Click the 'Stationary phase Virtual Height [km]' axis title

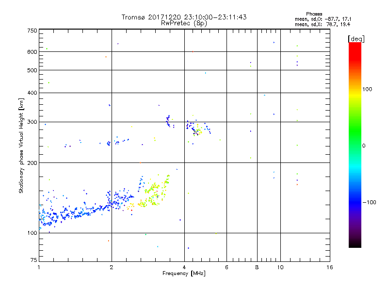[x=21, y=146]
